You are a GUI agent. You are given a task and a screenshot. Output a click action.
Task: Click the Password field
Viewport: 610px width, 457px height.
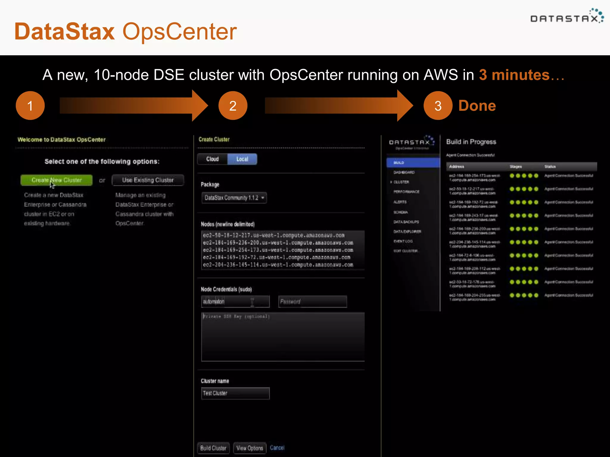click(x=312, y=302)
